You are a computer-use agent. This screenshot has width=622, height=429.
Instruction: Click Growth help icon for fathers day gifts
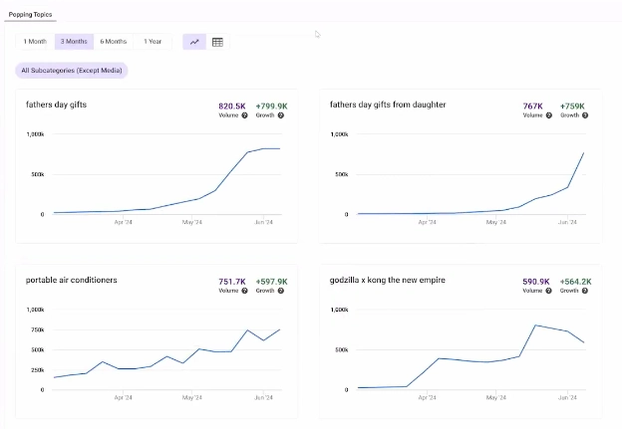click(x=281, y=115)
